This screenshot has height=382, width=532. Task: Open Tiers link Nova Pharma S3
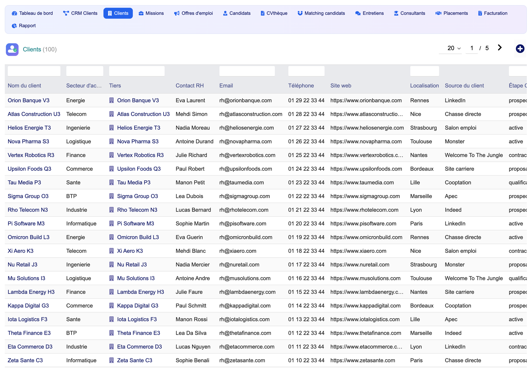tap(138, 141)
